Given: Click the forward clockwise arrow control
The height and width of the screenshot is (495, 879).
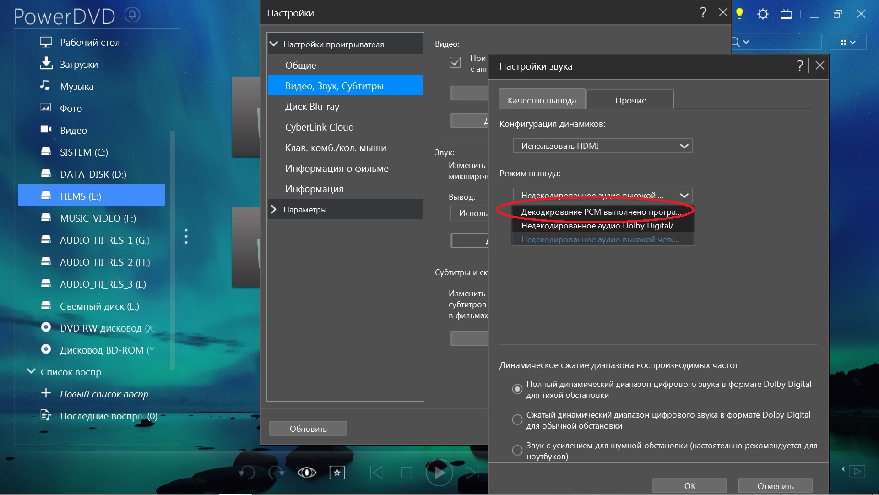Looking at the screenshot, I should point(277,472).
